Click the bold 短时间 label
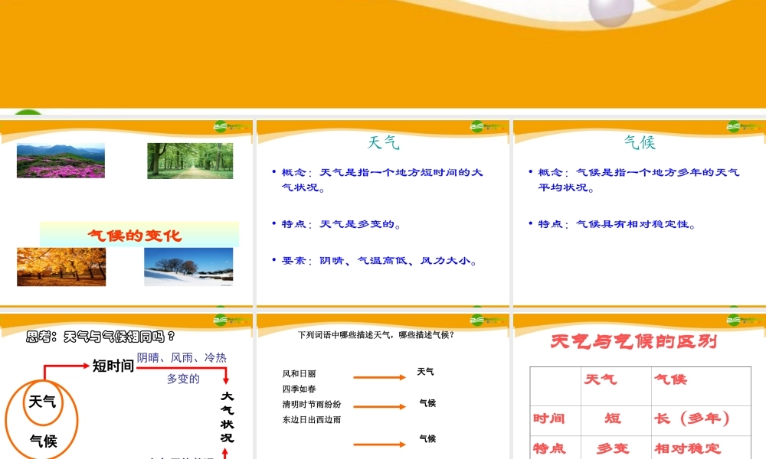The width and height of the screenshot is (766, 459). tap(113, 366)
